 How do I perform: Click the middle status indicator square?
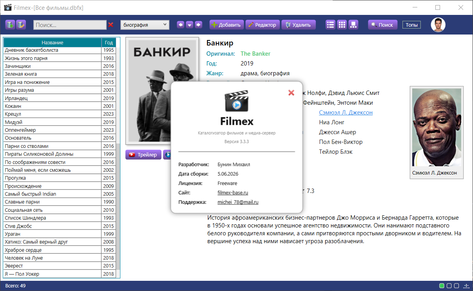coord(450,286)
